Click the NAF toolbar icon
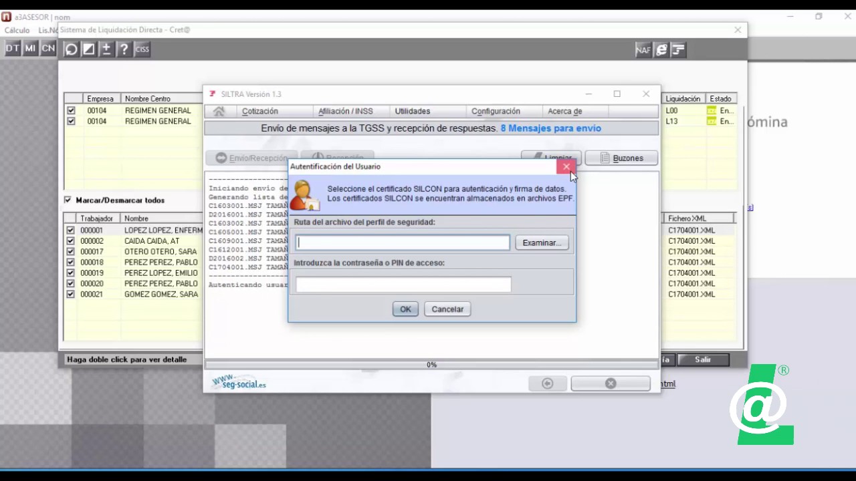The height and width of the screenshot is (481, 856). 643,49
